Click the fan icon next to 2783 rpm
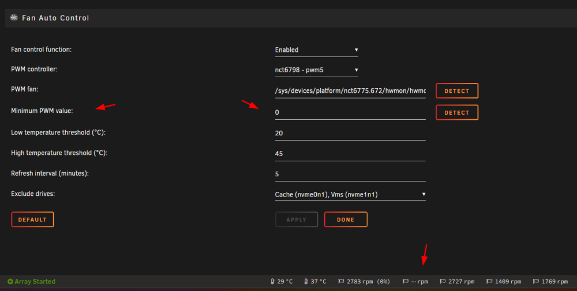This screenshot has height=291, width=577. pyautogui.click(x=341, y=281)
